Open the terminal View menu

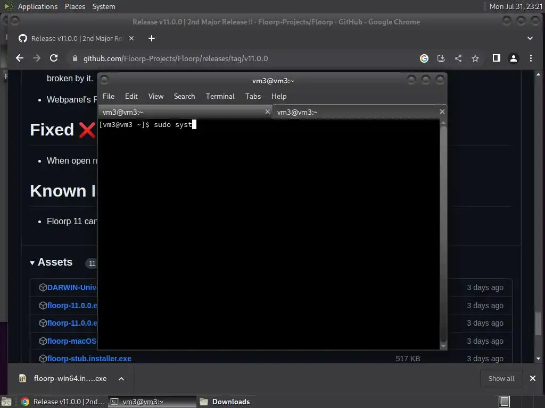(x=156, y=96)
